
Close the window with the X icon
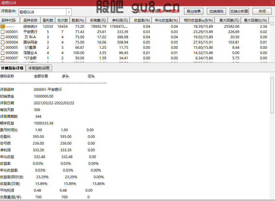point(272,3)
